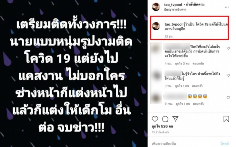Image resolution: width=236 pixels, height=147 pixels.
Task: Click the โพสต์ post button
Action: pos(225,143)
